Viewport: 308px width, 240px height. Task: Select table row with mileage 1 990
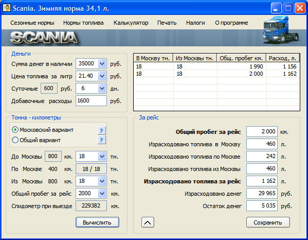(x=216, y=66)
